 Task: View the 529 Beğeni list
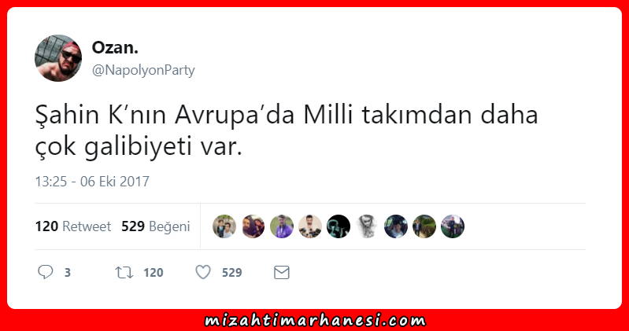(x=156, y=226)
